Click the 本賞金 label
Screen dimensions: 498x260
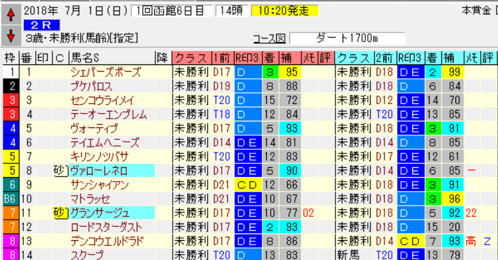click(x=476, y=11)
